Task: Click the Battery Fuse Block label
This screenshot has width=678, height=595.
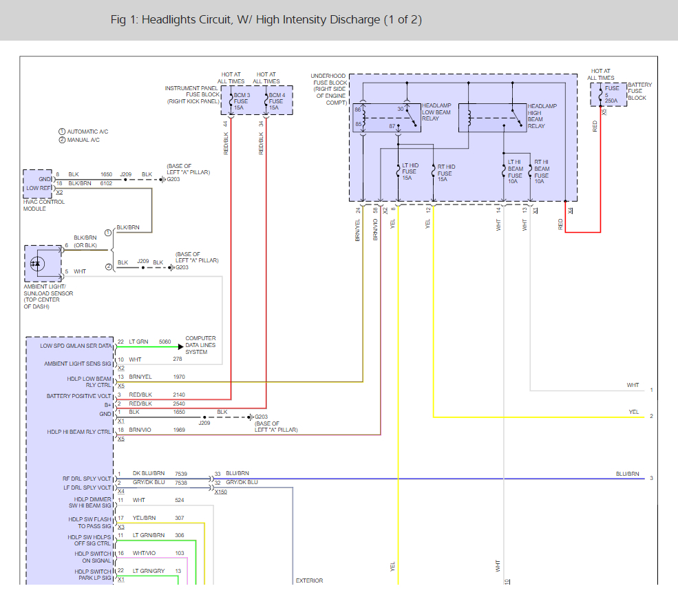Action: pos(639,92)
